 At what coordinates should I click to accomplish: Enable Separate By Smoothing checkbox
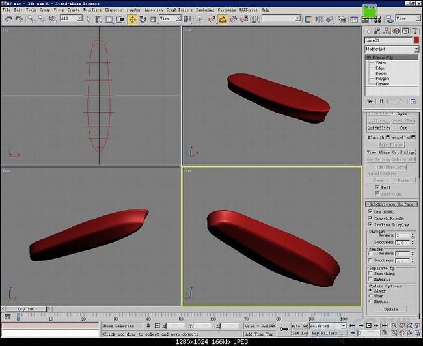point(370,273)
